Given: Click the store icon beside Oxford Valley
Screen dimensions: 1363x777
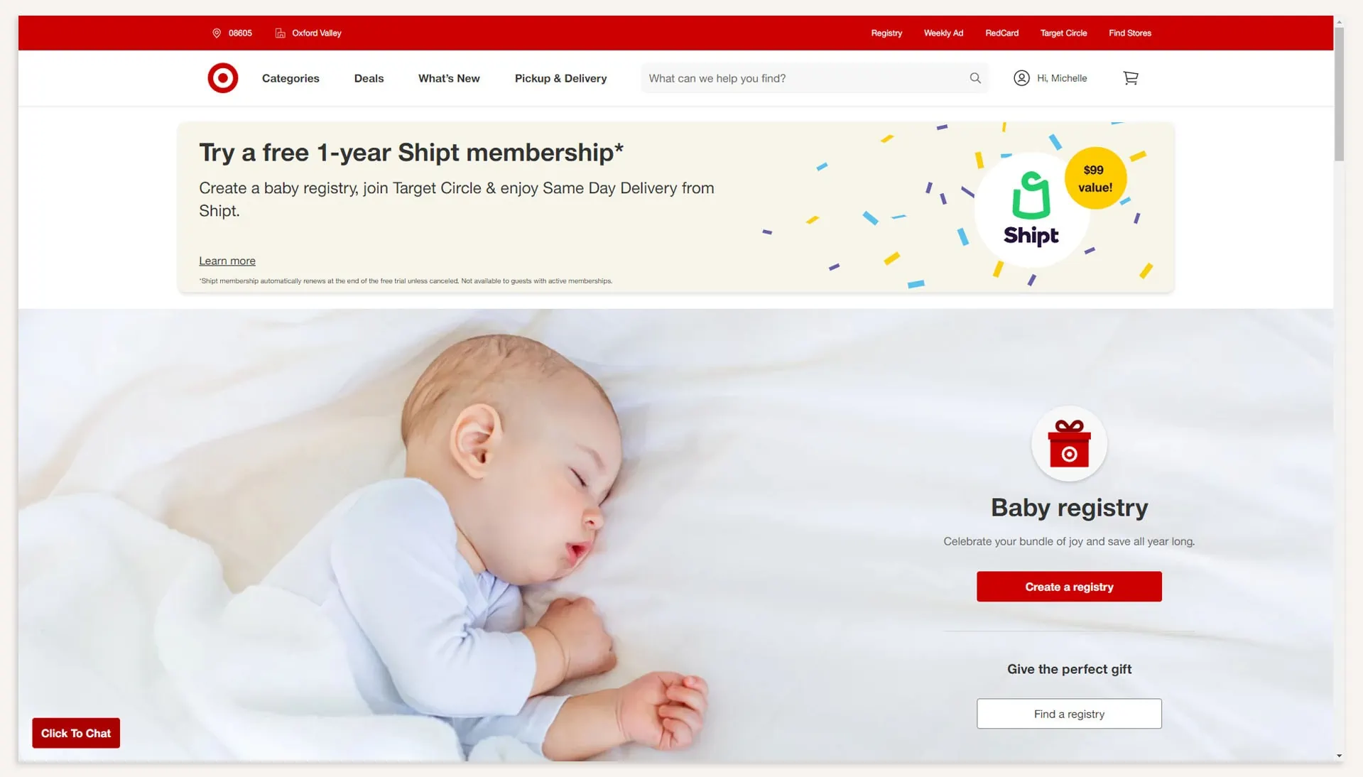Looking at the screenshot, I should (x=280, y=33).
